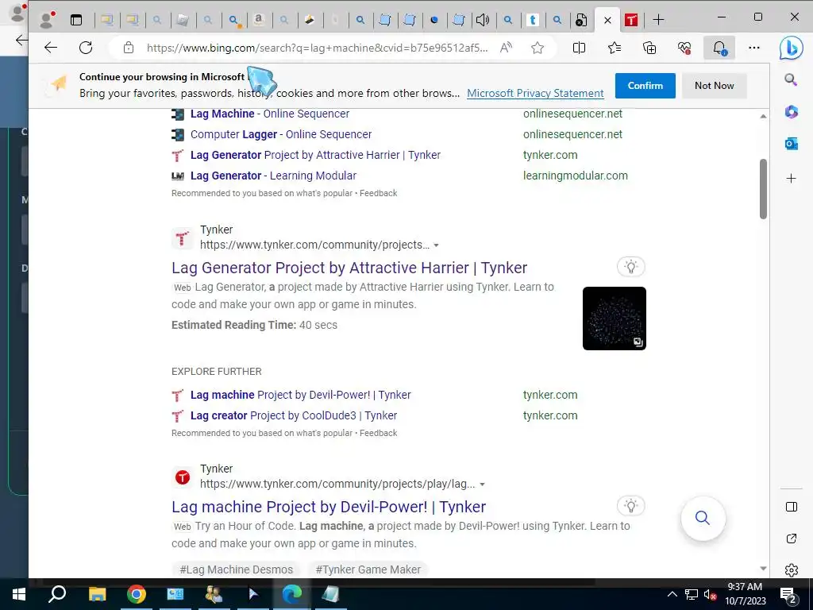Switch to the Tumblr 't' tab
813x610 pixels.
(533, 20)
